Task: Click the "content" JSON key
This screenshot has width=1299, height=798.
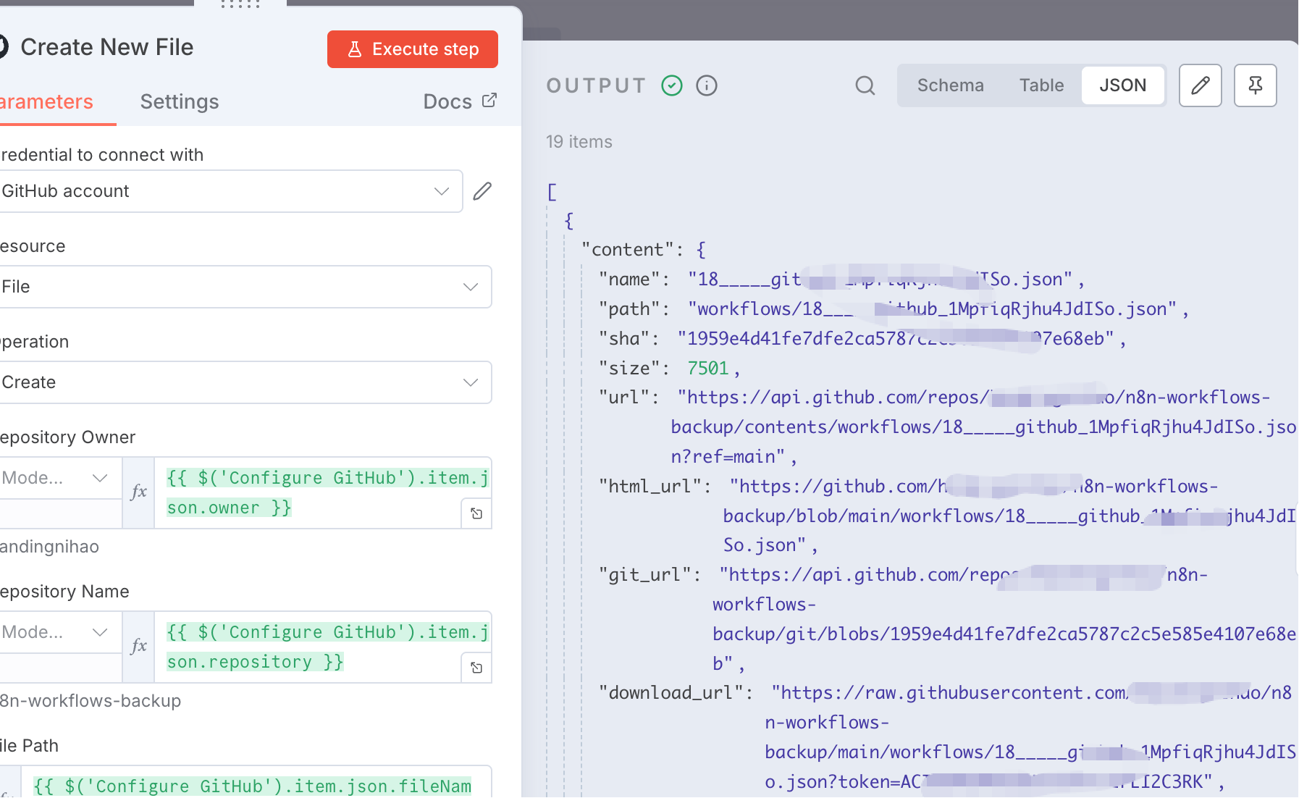Action: point(628,250)
